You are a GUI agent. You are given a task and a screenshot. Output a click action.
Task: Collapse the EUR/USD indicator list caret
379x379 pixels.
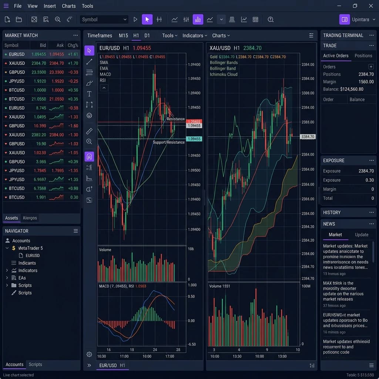click(104, 88)
